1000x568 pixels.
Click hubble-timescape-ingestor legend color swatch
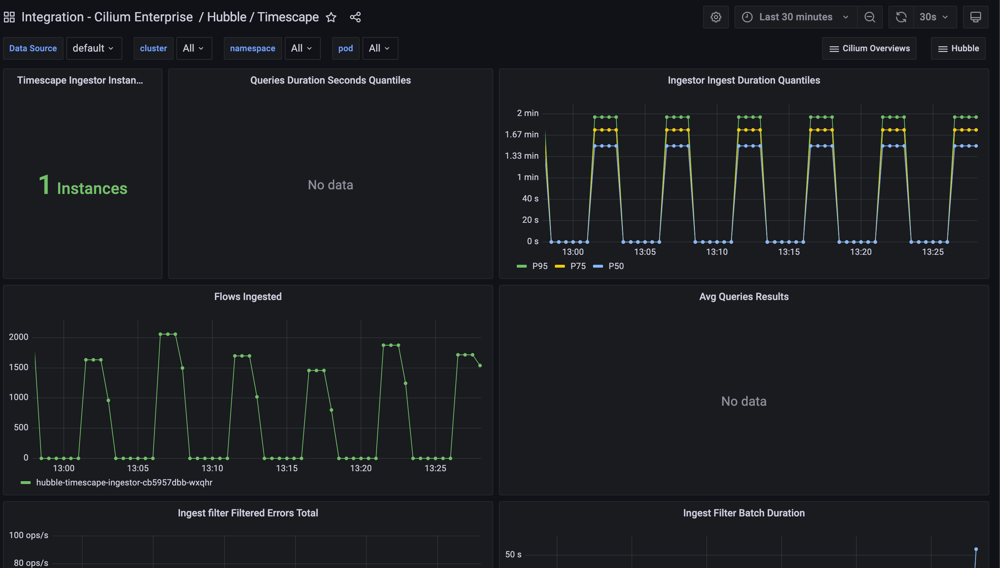click(26, 483)
